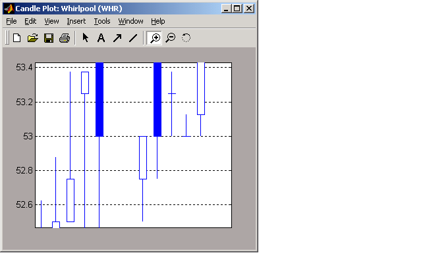Open the File menu
The height and width of the screenshot is (255, 425).
coord(11,21)
